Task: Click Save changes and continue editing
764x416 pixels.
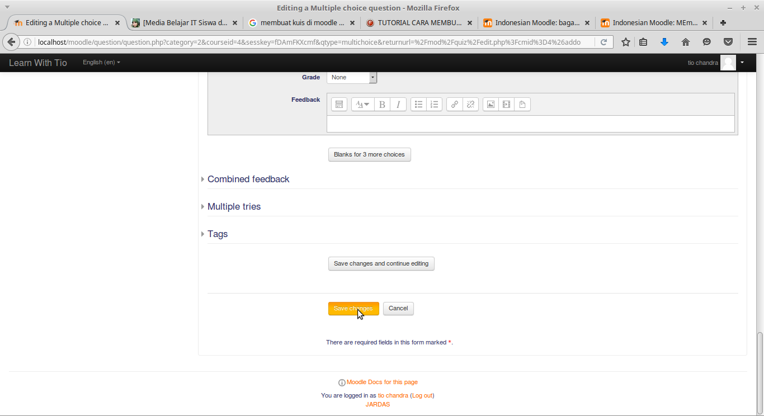Action: [x=381, y=263]
